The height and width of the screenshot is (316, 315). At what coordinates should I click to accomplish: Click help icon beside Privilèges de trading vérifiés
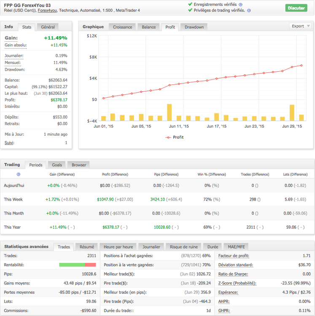[x=249, y=11]
